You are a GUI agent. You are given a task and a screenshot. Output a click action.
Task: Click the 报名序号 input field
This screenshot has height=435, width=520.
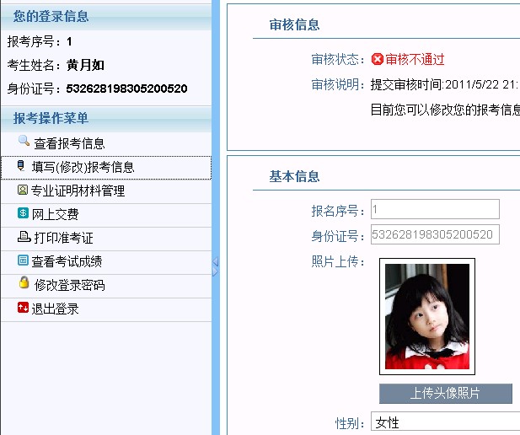pos(434,210)
